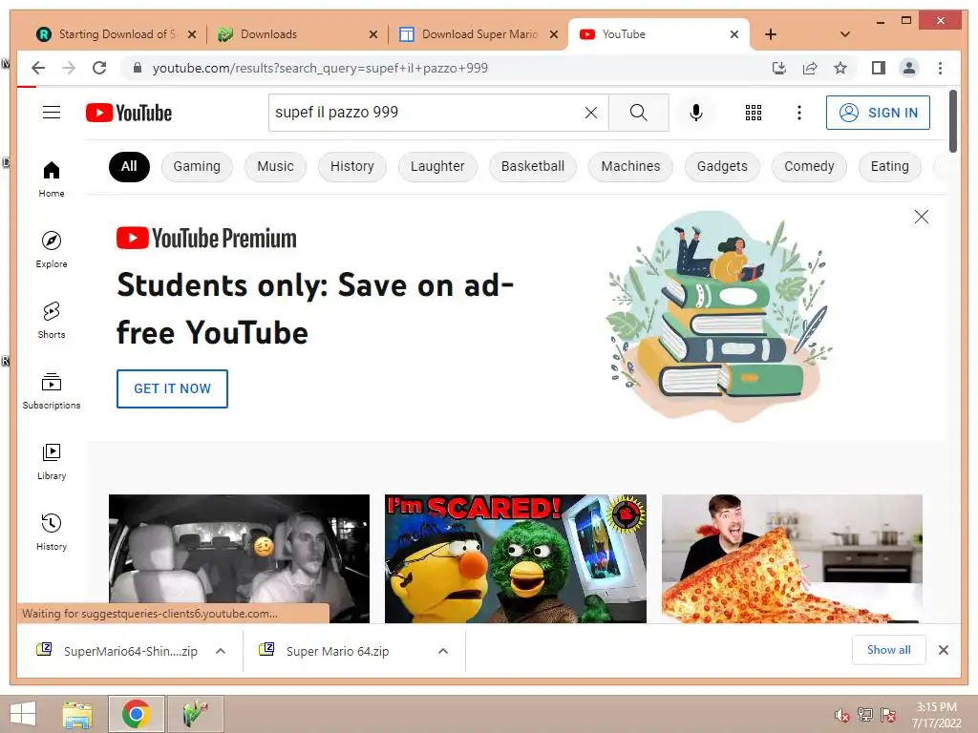The width and height of the screenshot is (978, 733).
Task: Open History in sidebar
Action: [52, 532]
